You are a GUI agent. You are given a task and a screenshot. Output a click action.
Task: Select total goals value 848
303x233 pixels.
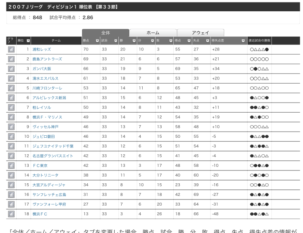tap(38, 18)
